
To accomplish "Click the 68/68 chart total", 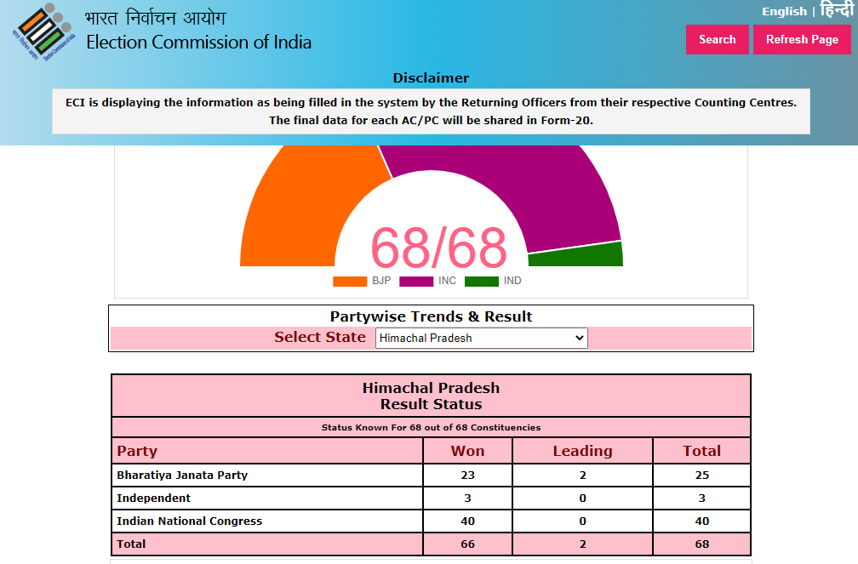I will (x=439, y=248).
